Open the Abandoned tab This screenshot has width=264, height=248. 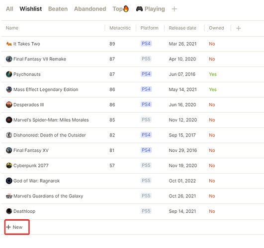[x=90, y=9]
